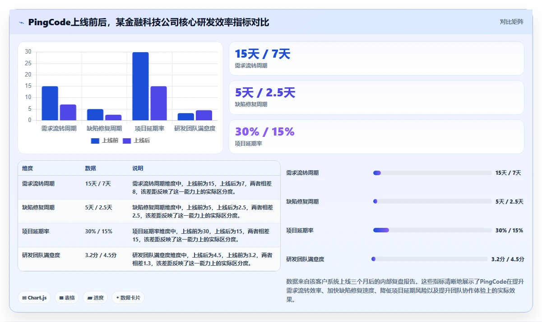Click the 研发团队满意度 chart axis label

195,128
